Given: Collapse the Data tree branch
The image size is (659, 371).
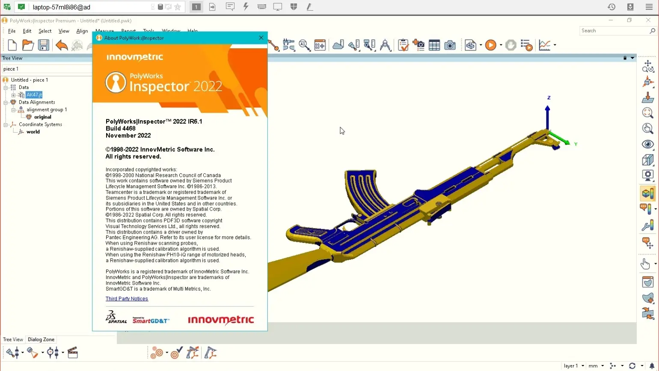Looking at the screenshot, I should (6, 87).
